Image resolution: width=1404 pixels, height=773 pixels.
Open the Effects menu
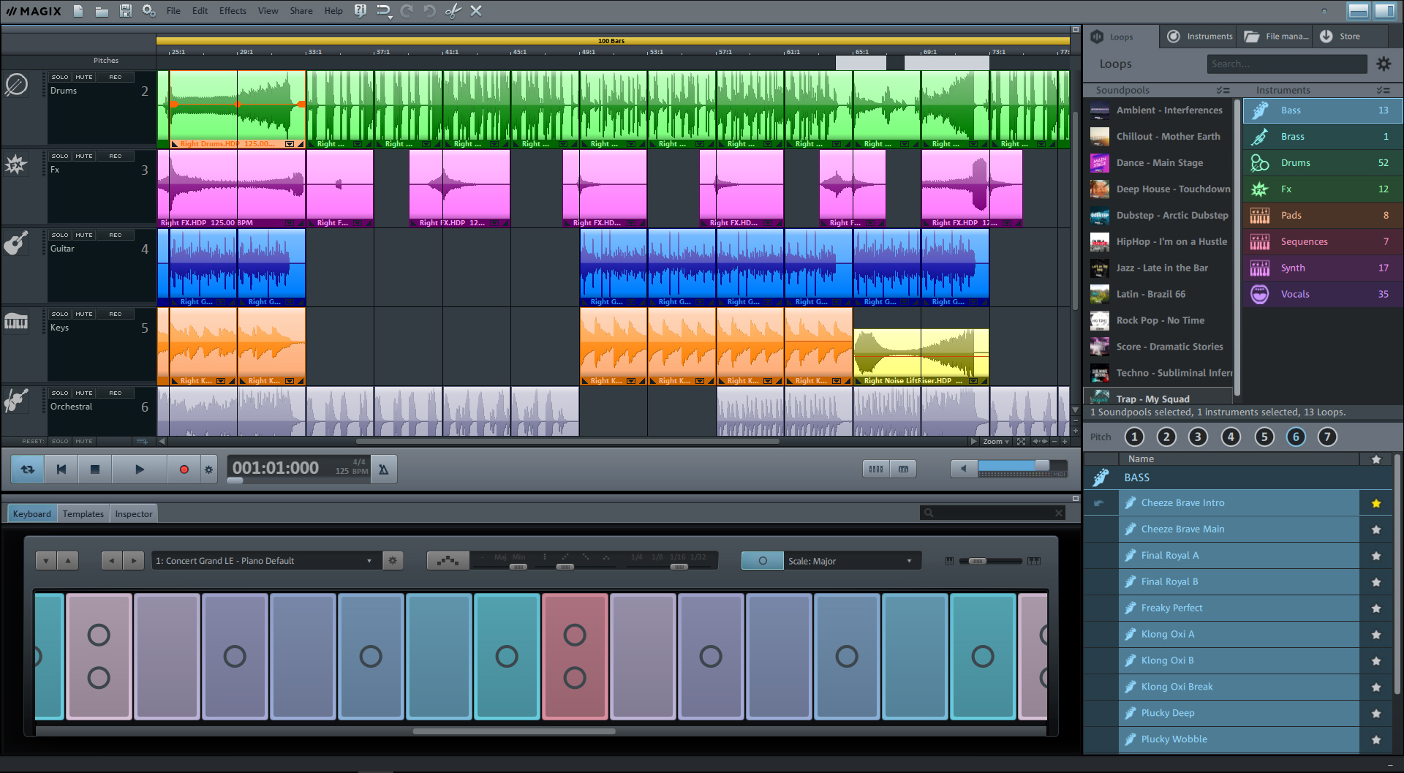[232, 11]
